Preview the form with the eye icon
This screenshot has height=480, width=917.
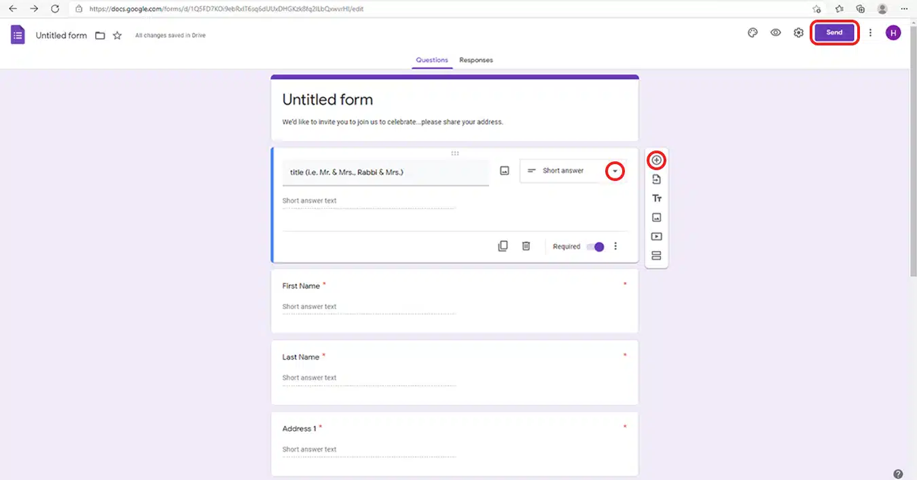pyautogui.click(x=776, y=33)
